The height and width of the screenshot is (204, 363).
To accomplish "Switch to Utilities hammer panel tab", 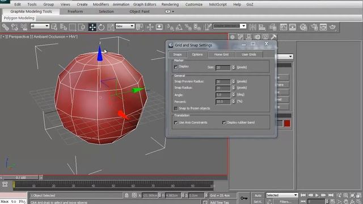I will coord(273,37).
